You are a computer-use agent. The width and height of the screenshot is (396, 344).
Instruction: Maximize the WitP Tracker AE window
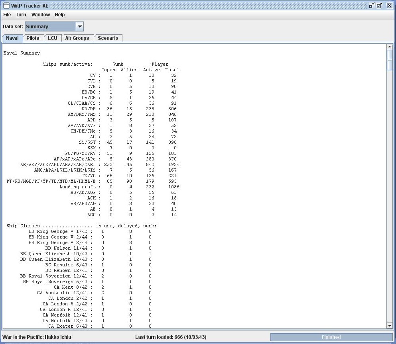point(379,6)
